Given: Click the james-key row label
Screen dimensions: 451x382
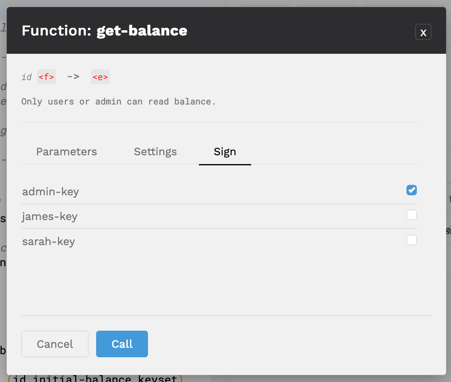Looking at the screenshot, I should pyautogui.click(x=50, y=216).
